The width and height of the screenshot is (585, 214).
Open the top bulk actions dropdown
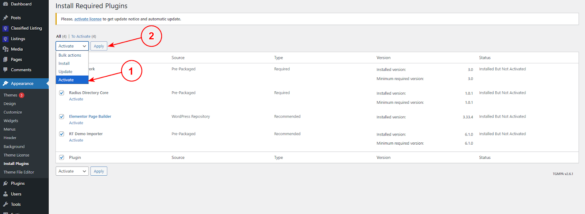pos(72,46)
